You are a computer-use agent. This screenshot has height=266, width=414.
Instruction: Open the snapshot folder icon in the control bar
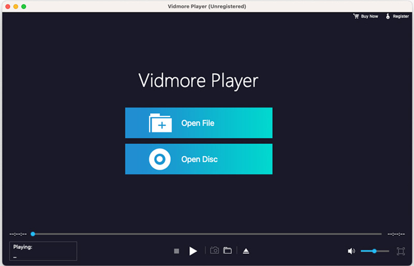pos(227,250)
